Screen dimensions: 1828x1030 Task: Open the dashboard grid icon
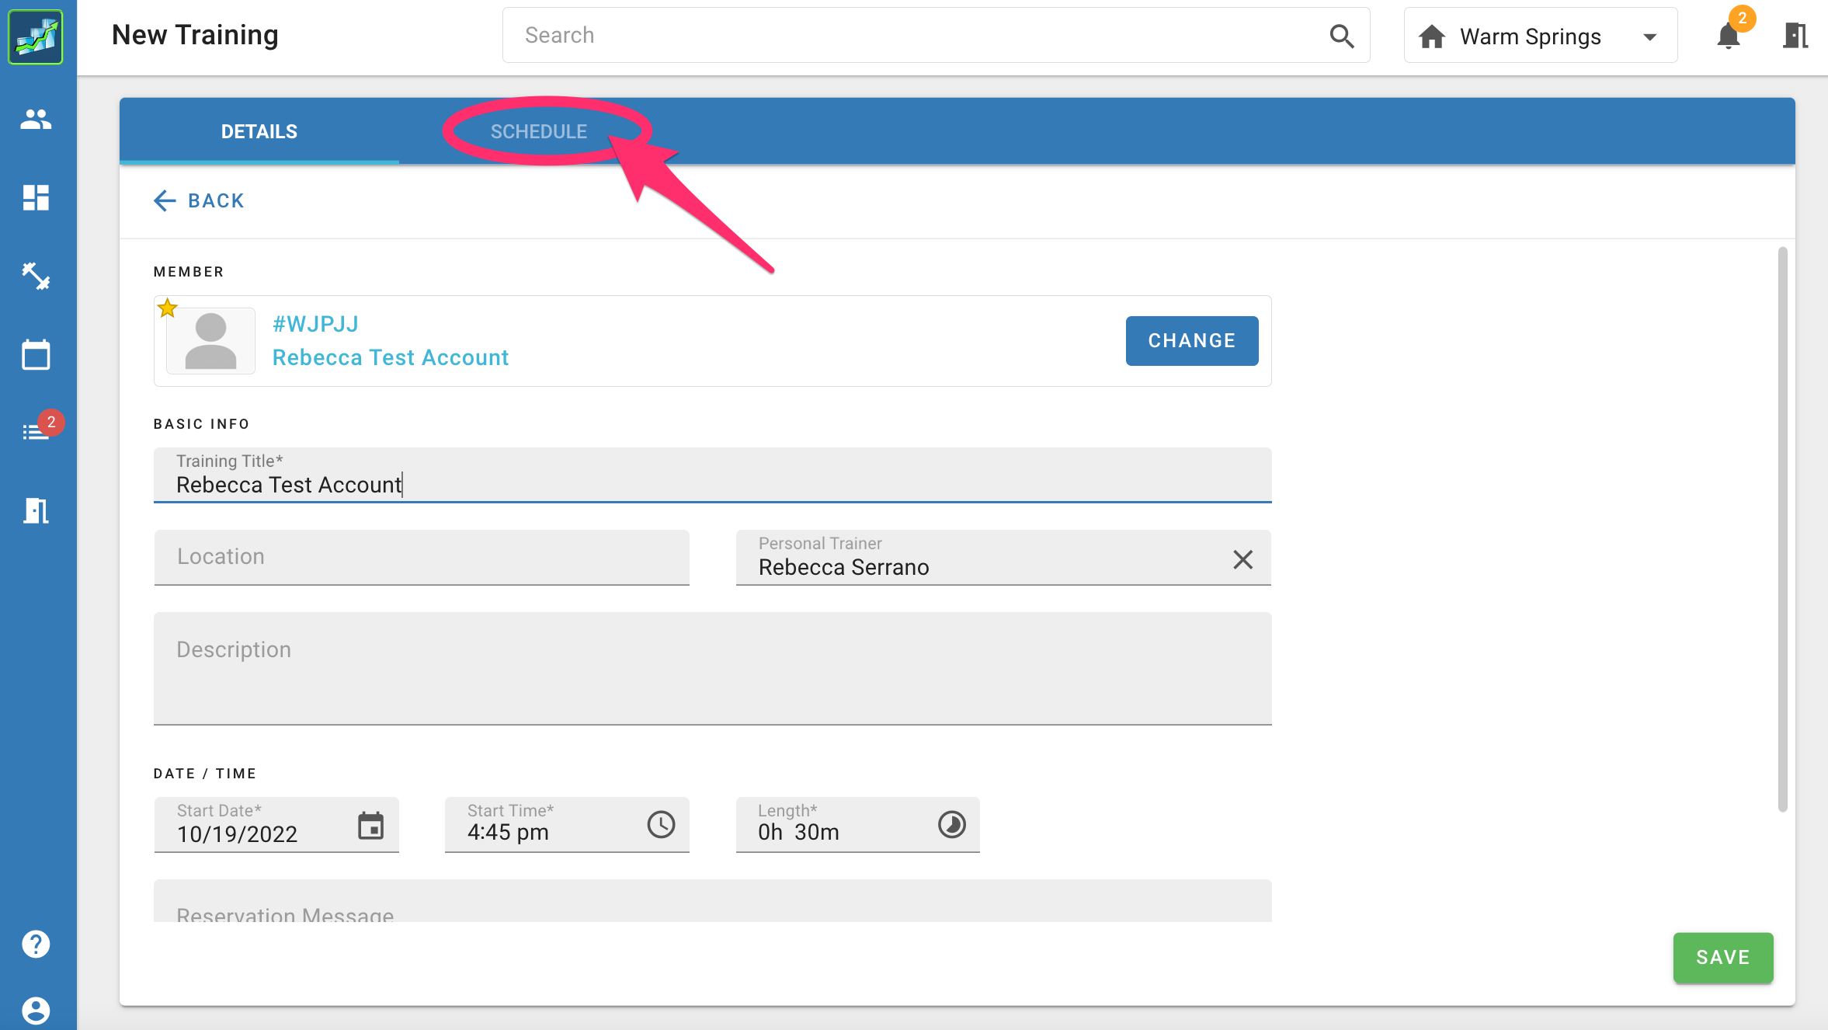click(x=36, y=197)
